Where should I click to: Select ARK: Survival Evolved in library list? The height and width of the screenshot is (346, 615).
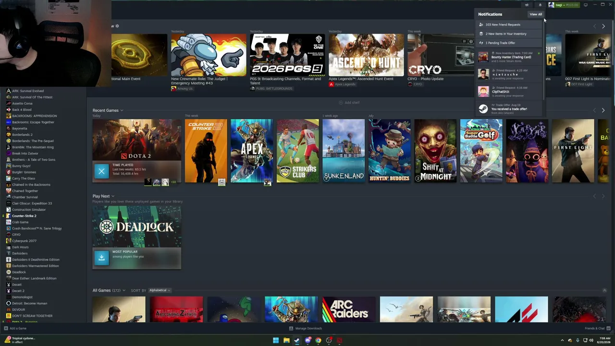click(x=28, y=91)
